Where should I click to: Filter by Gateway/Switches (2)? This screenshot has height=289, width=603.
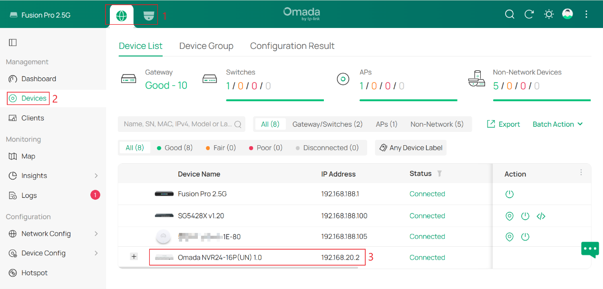click(x=327, y=124)
